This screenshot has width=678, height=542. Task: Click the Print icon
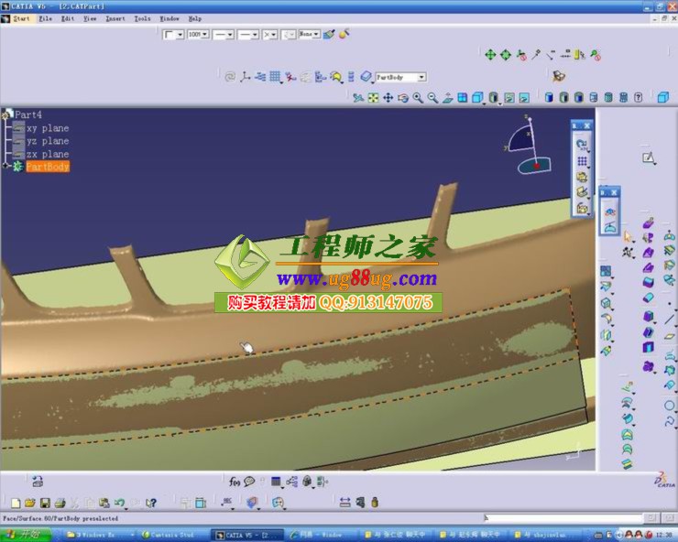click(x=60, y=503)
